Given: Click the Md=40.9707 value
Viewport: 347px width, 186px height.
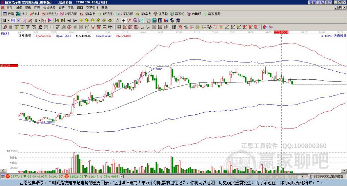Looking at the screenshot, I should (x=84, y=36).
